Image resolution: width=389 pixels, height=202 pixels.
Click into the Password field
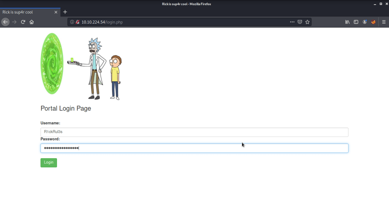pos(194,148)
